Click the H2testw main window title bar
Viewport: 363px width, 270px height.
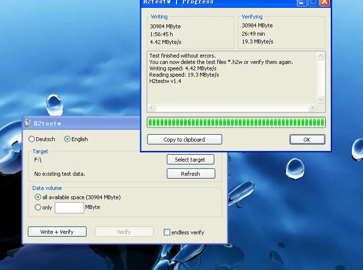point(81,123)
